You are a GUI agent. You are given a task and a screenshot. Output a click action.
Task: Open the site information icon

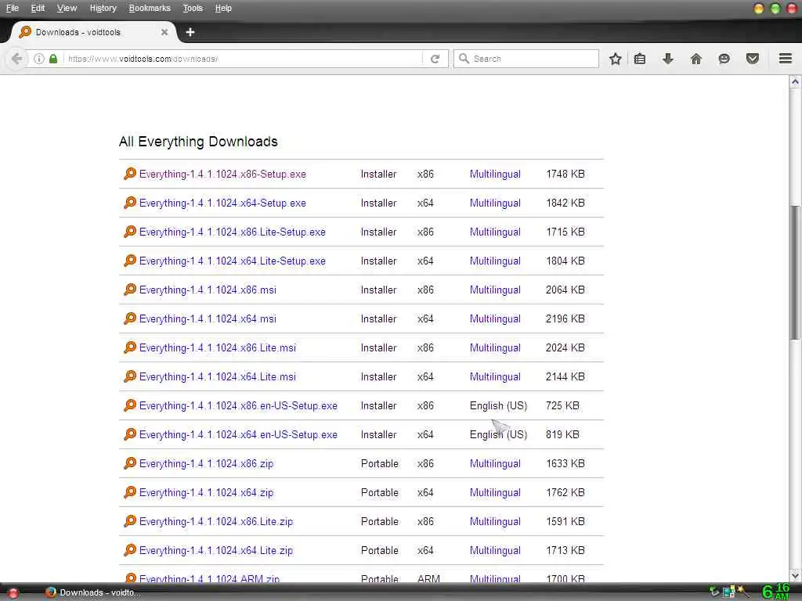39,59
